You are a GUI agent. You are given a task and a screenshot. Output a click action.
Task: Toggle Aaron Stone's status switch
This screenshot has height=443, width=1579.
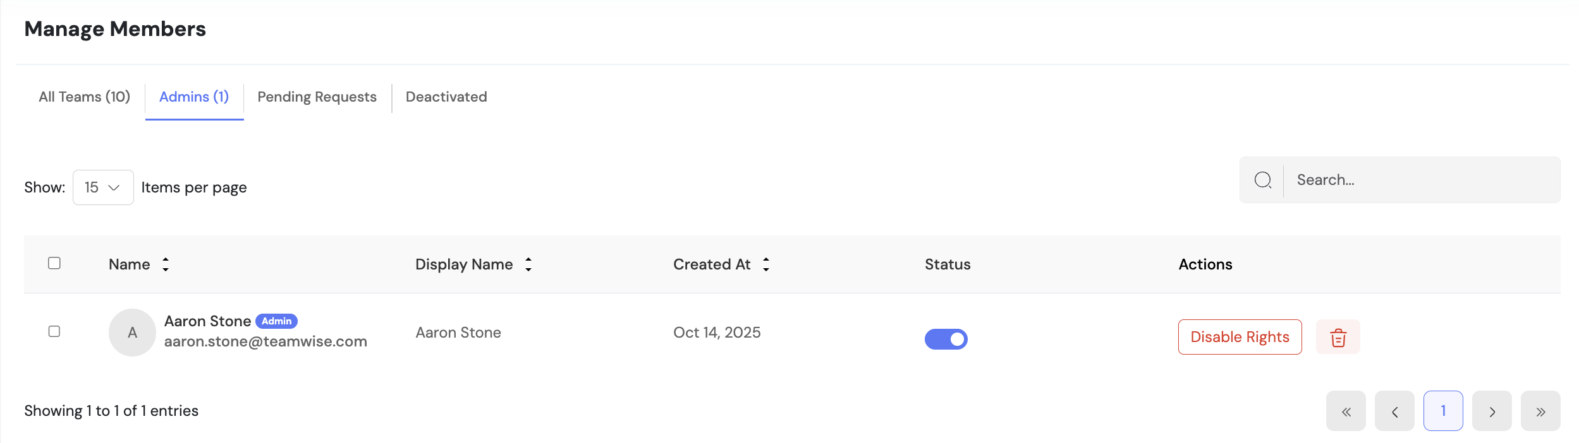pos(946,339)
